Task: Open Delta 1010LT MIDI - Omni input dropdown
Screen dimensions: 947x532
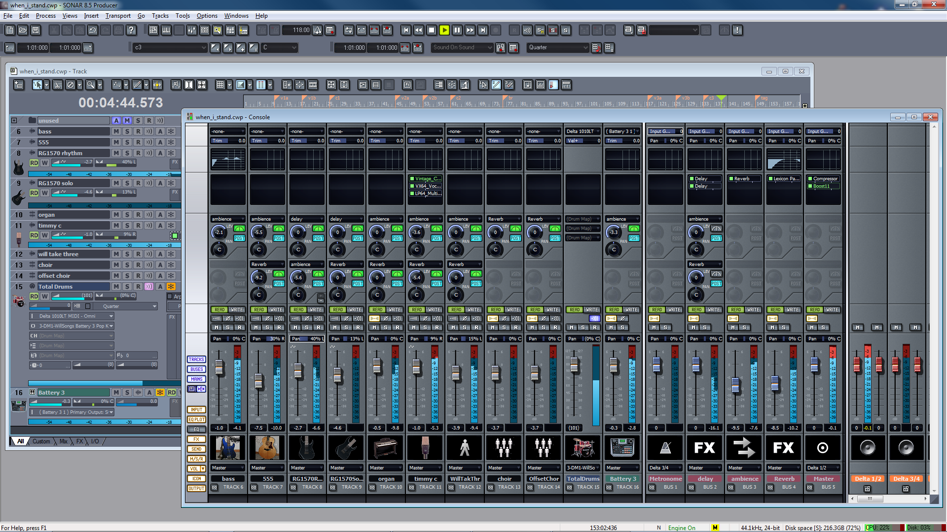Action: tap(72, 316)
